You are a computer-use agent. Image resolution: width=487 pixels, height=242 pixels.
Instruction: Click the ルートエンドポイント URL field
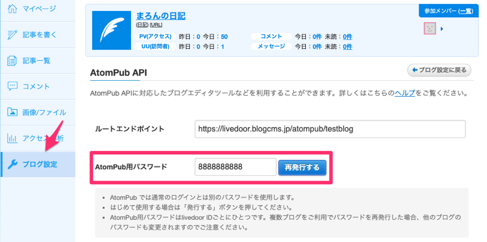330,129
